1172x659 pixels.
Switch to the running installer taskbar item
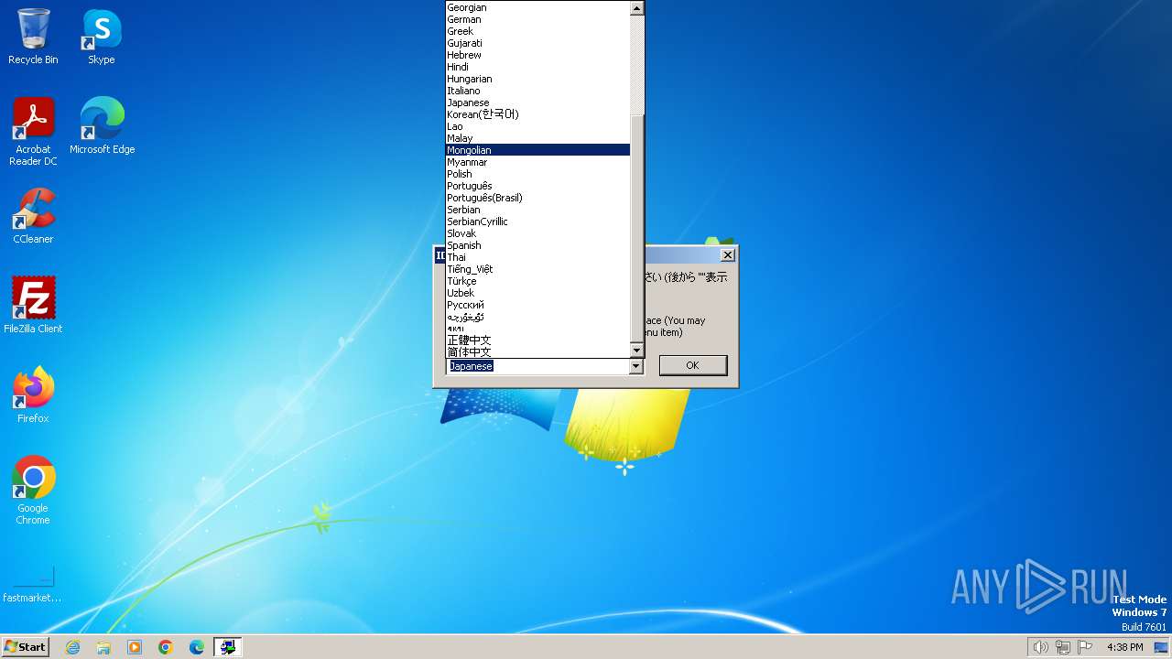click(228, 647)
